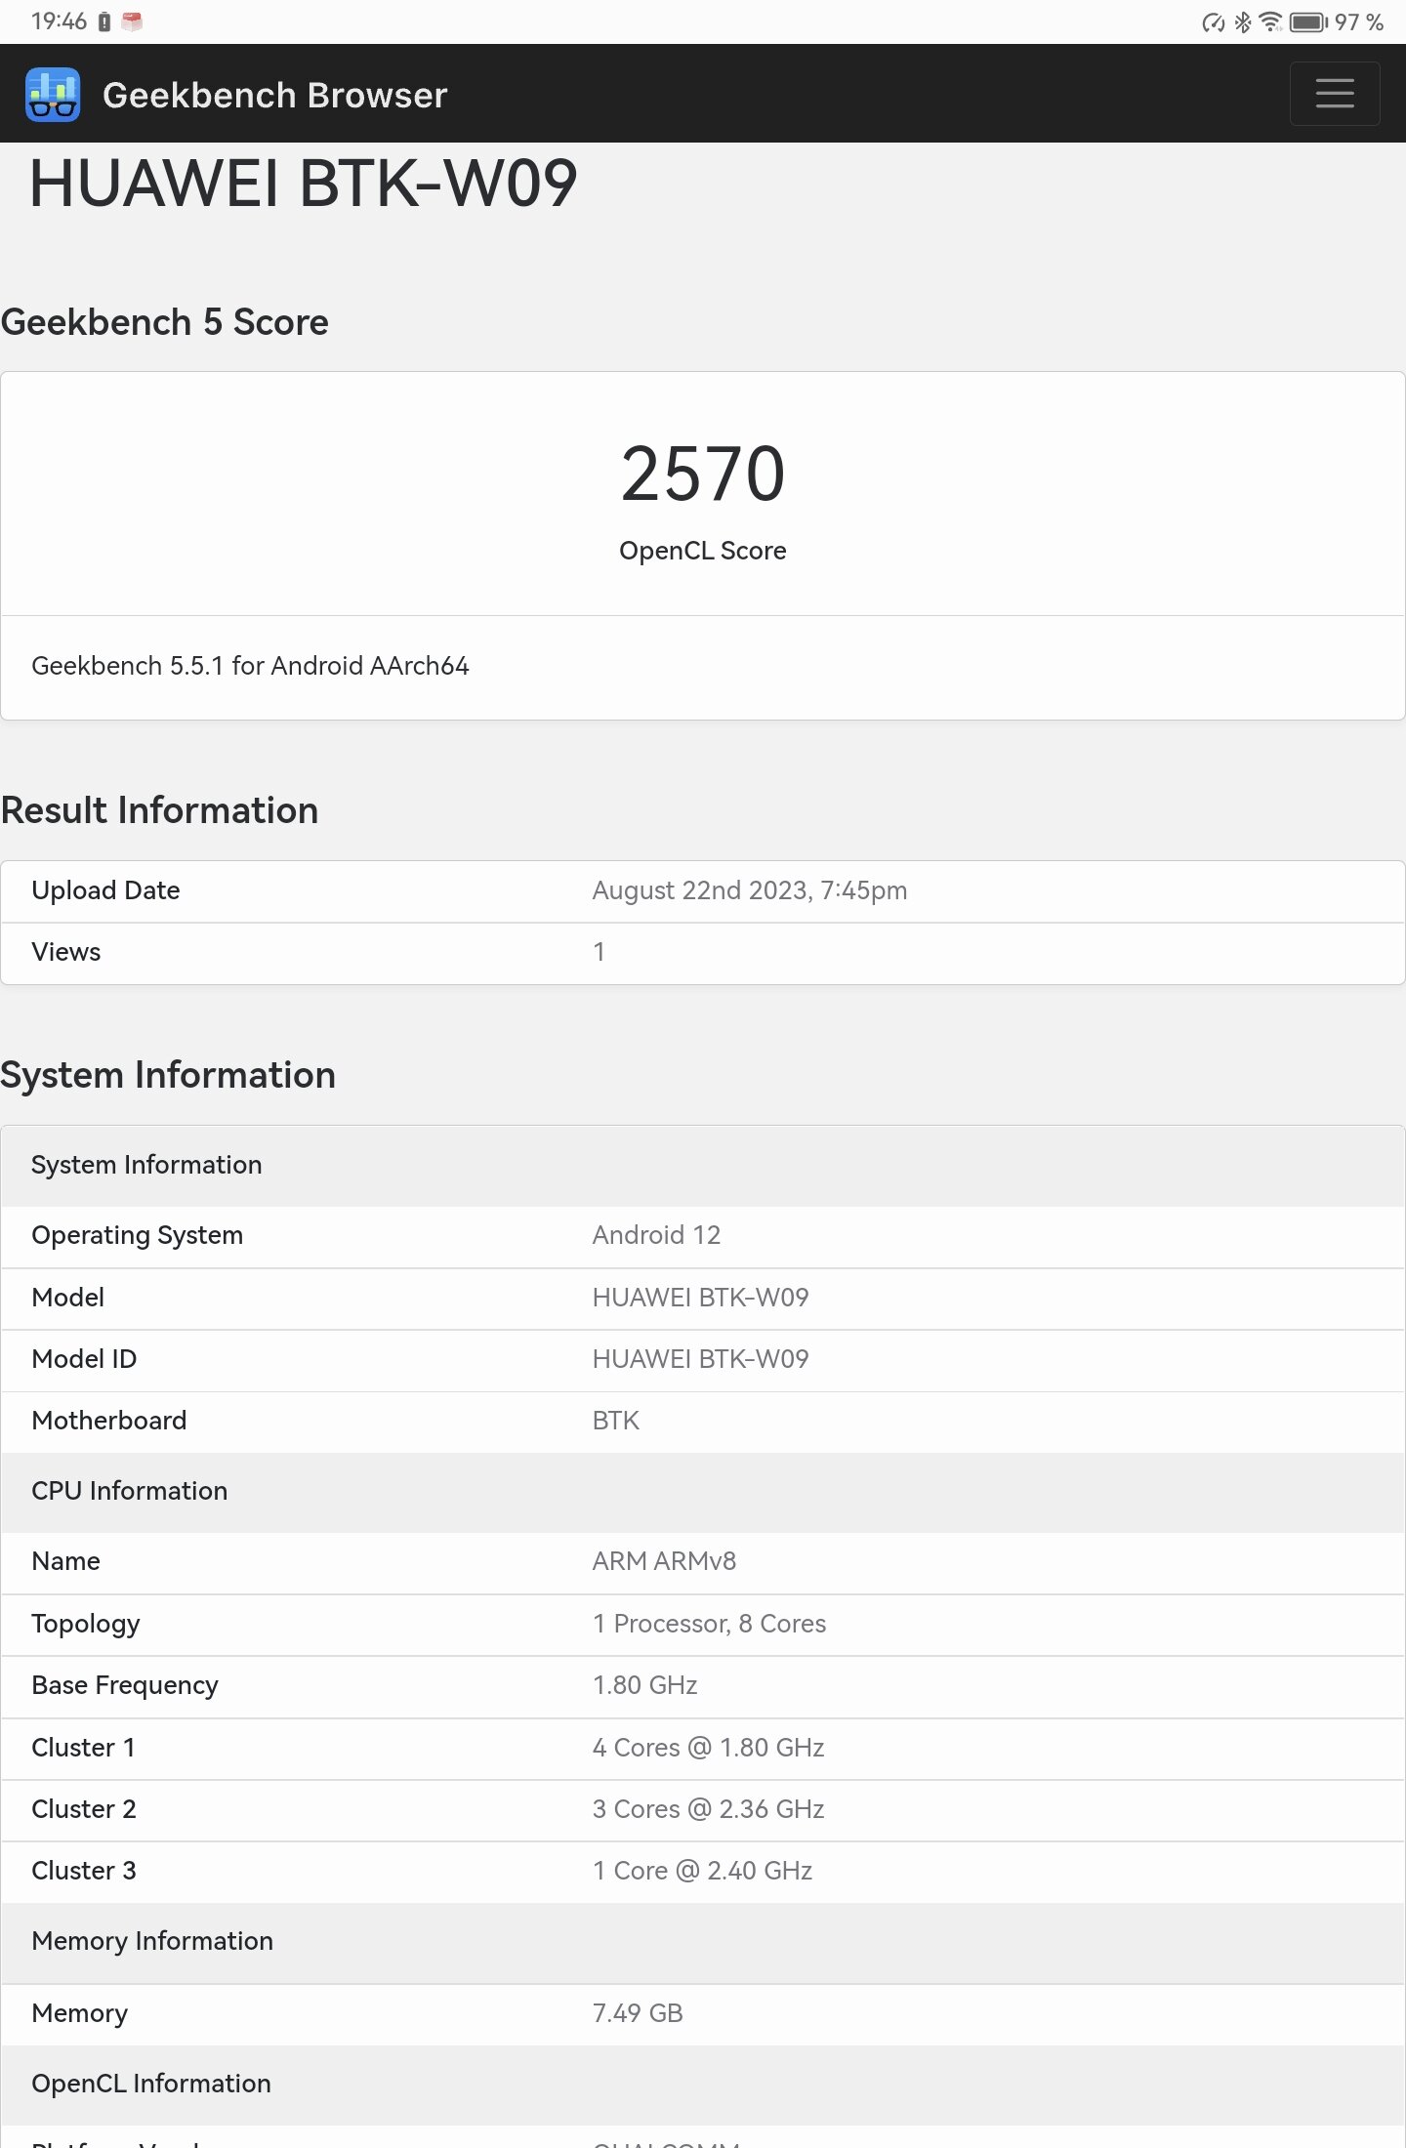This screenshot has width=1406, height=2148.
Task: Select HUAWEI BTK-W09 in the Model row
Action: [x=700, y=1298]
